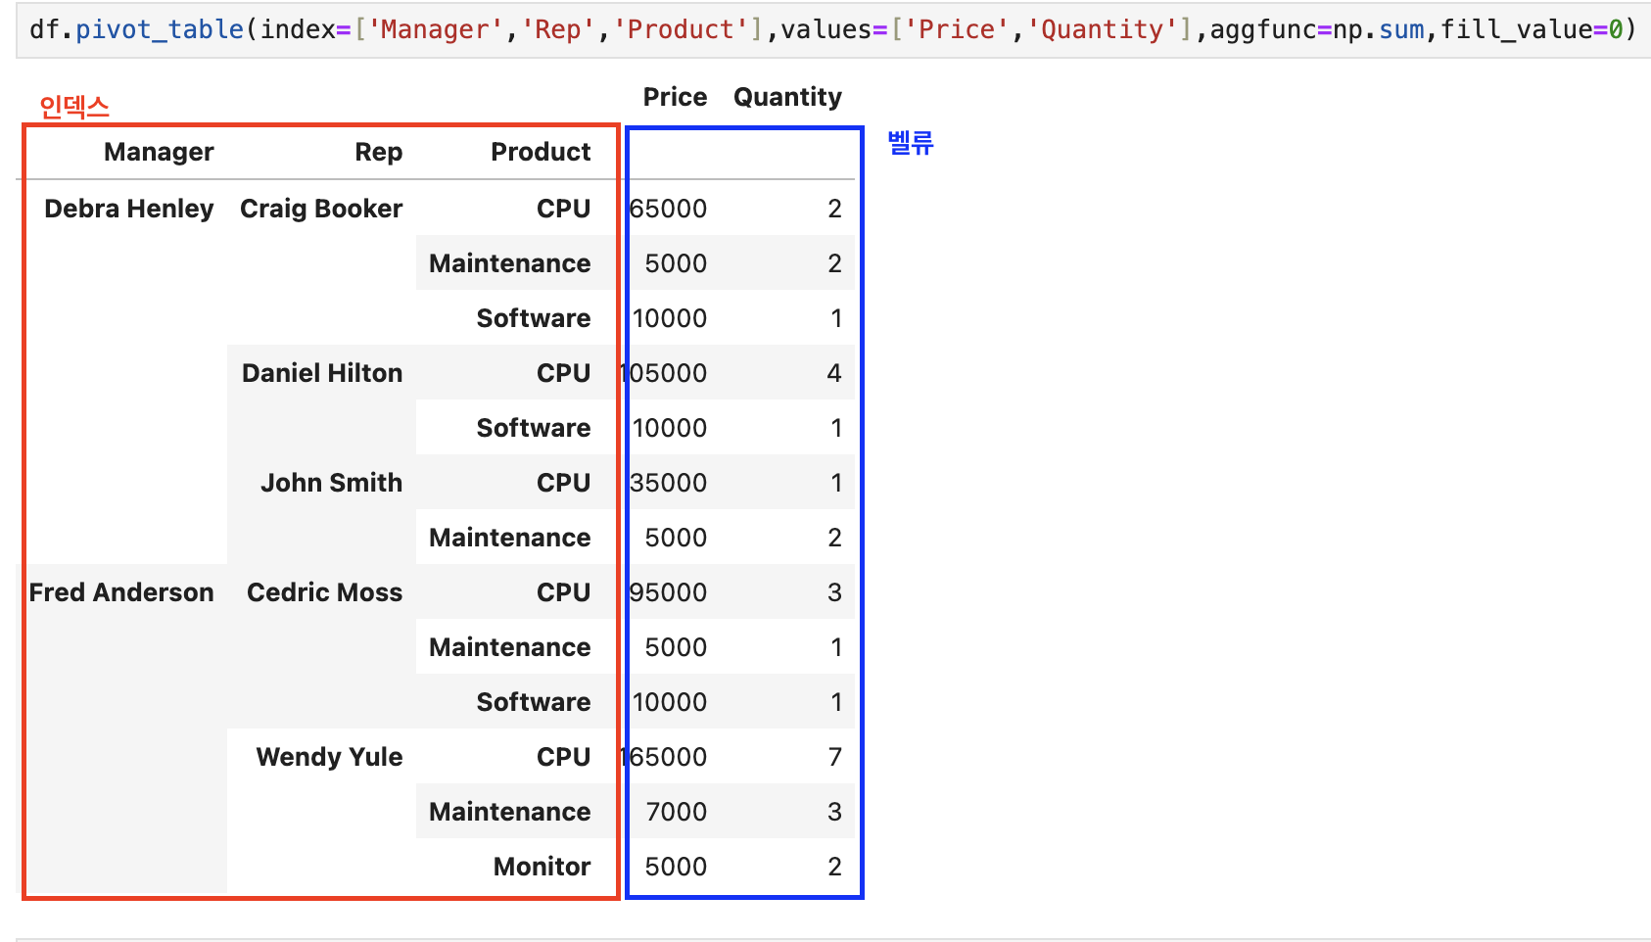The height and width of the screenshot is (942, 1651).
Task: Select CPU in Daniel Hilton's row
Action: click(563, 373)
